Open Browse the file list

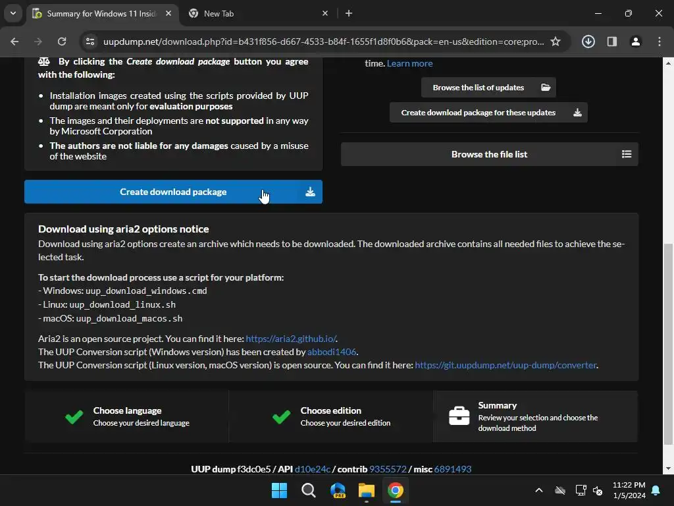(489, 154)
